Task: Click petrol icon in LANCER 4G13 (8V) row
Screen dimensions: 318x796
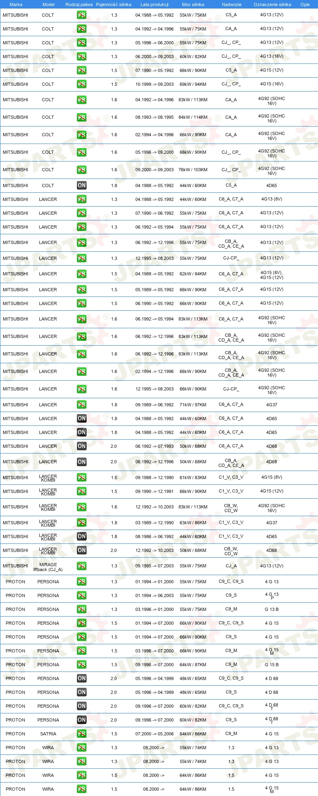Action: pyautogui.click(x=82, y=199)
